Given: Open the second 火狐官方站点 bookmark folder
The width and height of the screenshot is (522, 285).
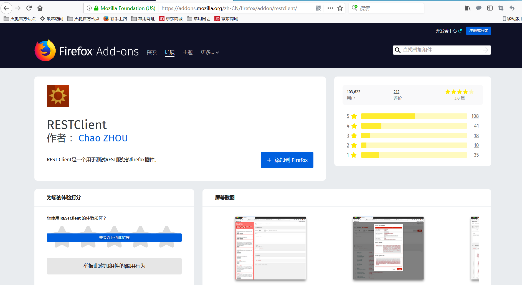Looking at the screenshot, I should coord(83,19).
